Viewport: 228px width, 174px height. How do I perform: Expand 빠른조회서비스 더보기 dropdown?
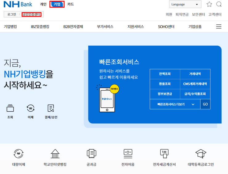pyautogui.click(x=175, y=104)
